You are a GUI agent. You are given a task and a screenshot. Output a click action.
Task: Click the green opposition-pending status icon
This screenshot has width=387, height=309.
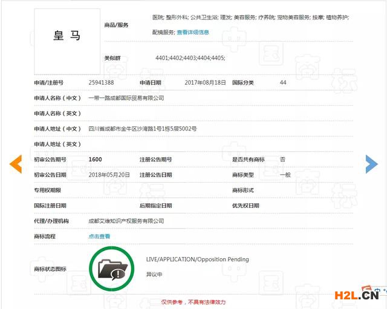[x=112, y=268]
